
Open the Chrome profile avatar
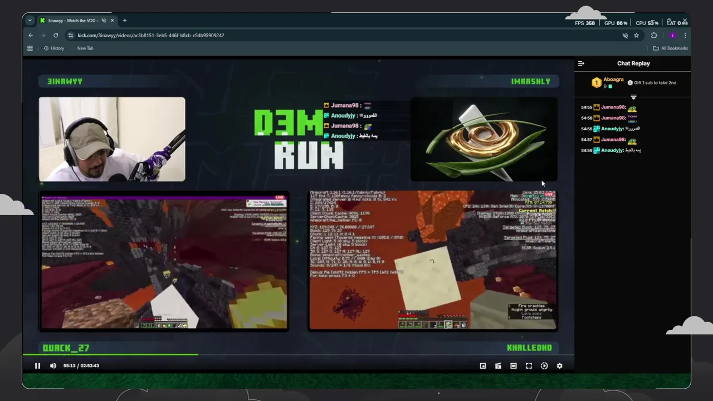(672, 35)
